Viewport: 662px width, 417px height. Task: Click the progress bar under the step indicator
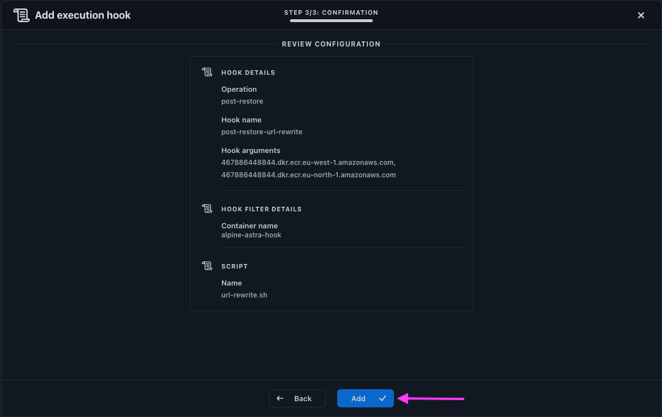331,20
